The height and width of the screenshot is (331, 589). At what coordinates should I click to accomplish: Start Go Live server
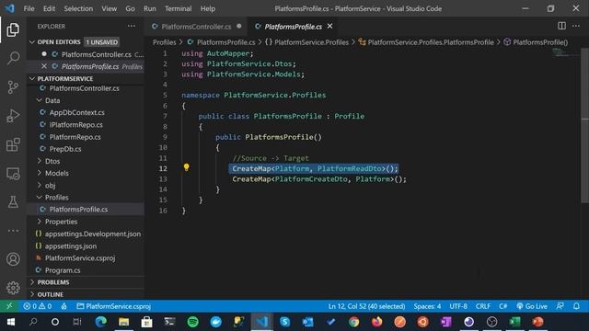532,306
